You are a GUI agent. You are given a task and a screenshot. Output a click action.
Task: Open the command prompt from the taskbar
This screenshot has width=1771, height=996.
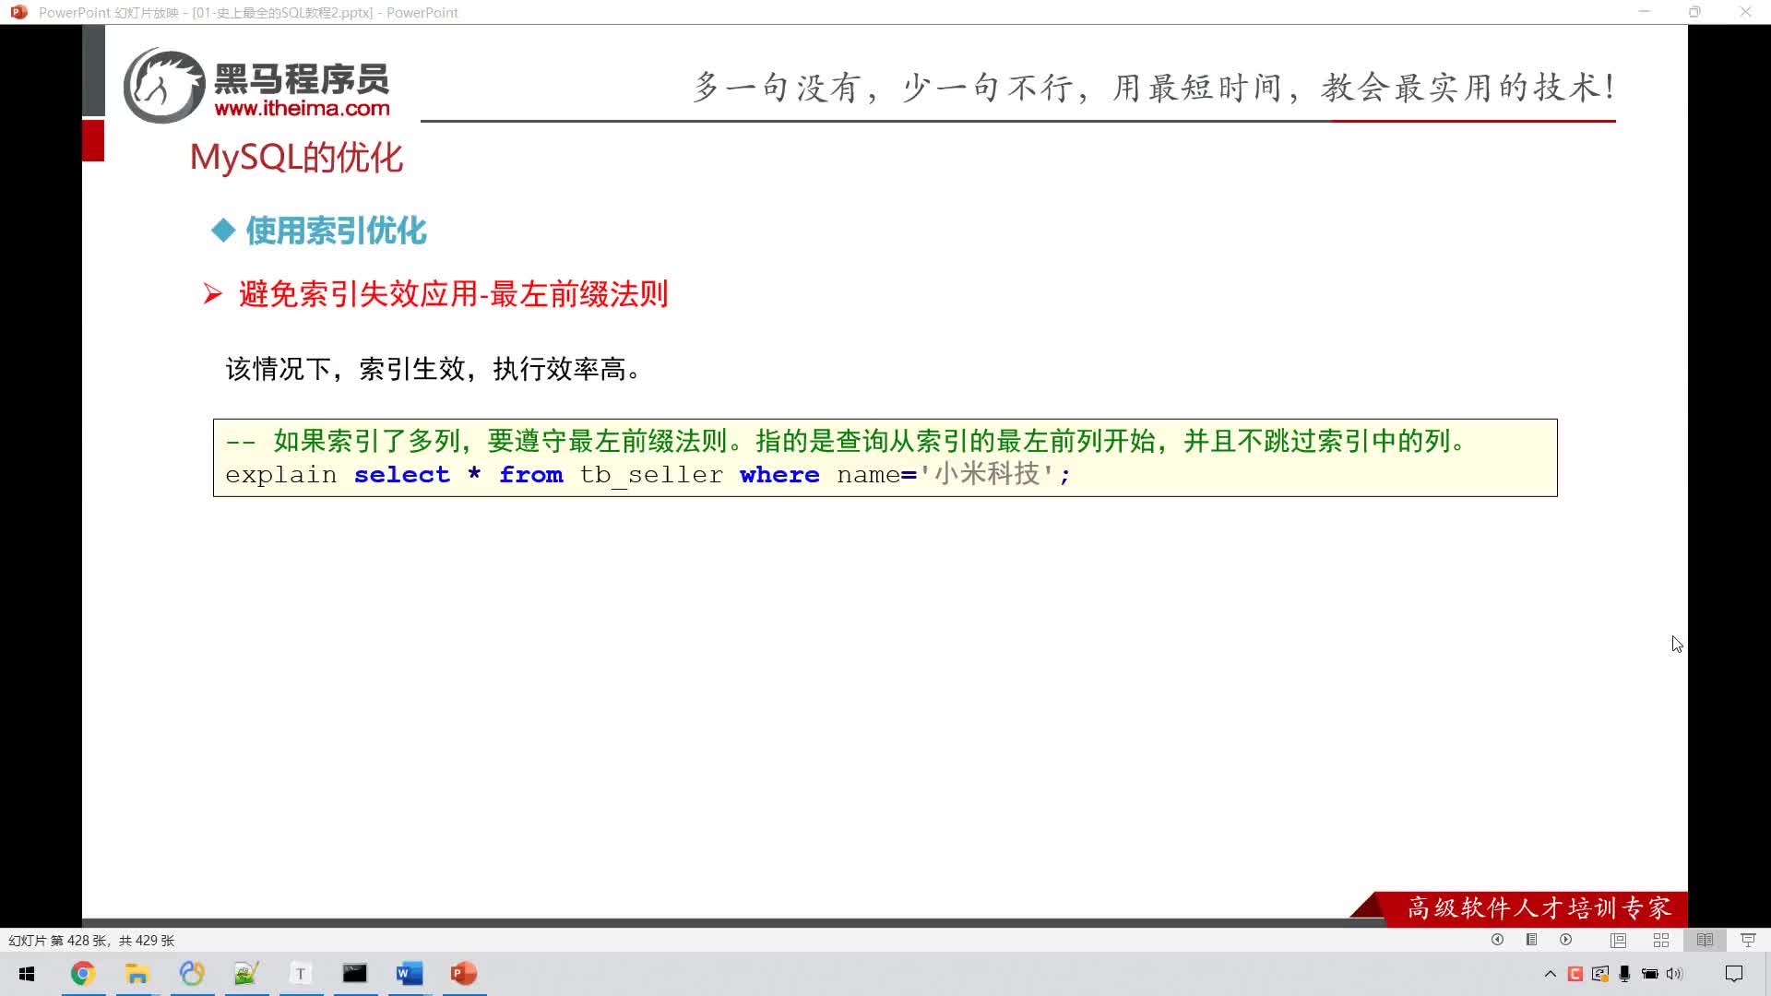point(355,974)
